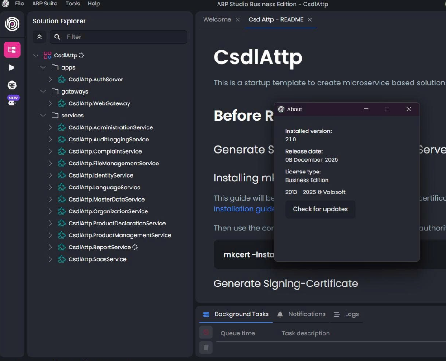Switch to the Notifications tab
446x361 pixels.
tap(306, 314)
